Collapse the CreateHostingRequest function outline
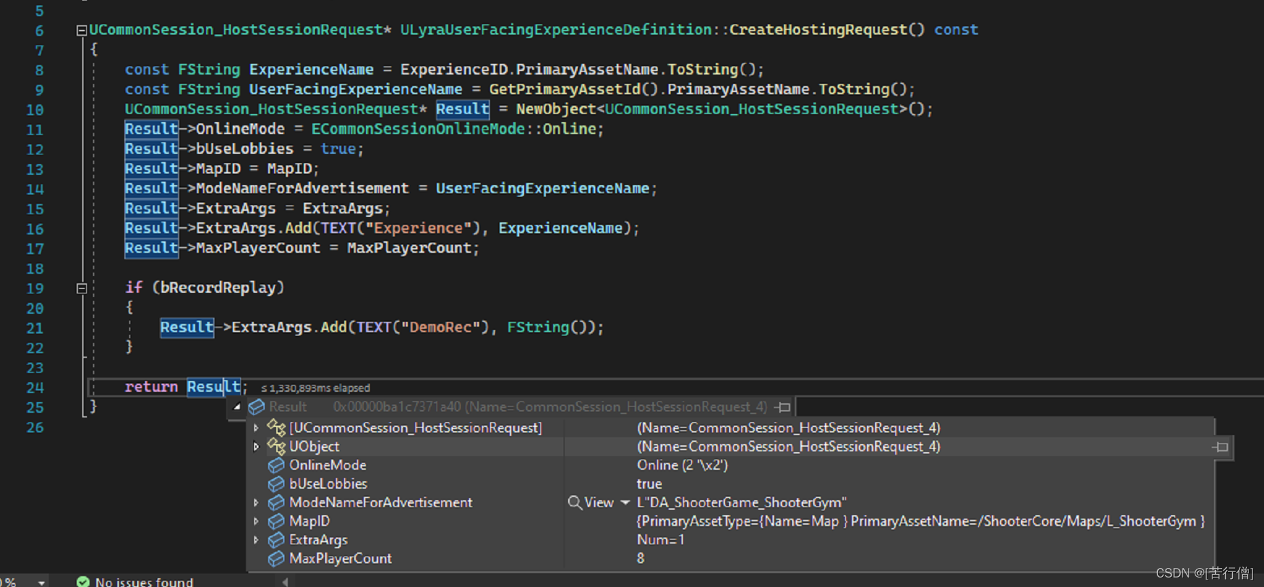Viewport: 1264px width, 587px height. (x=81, y=31)
